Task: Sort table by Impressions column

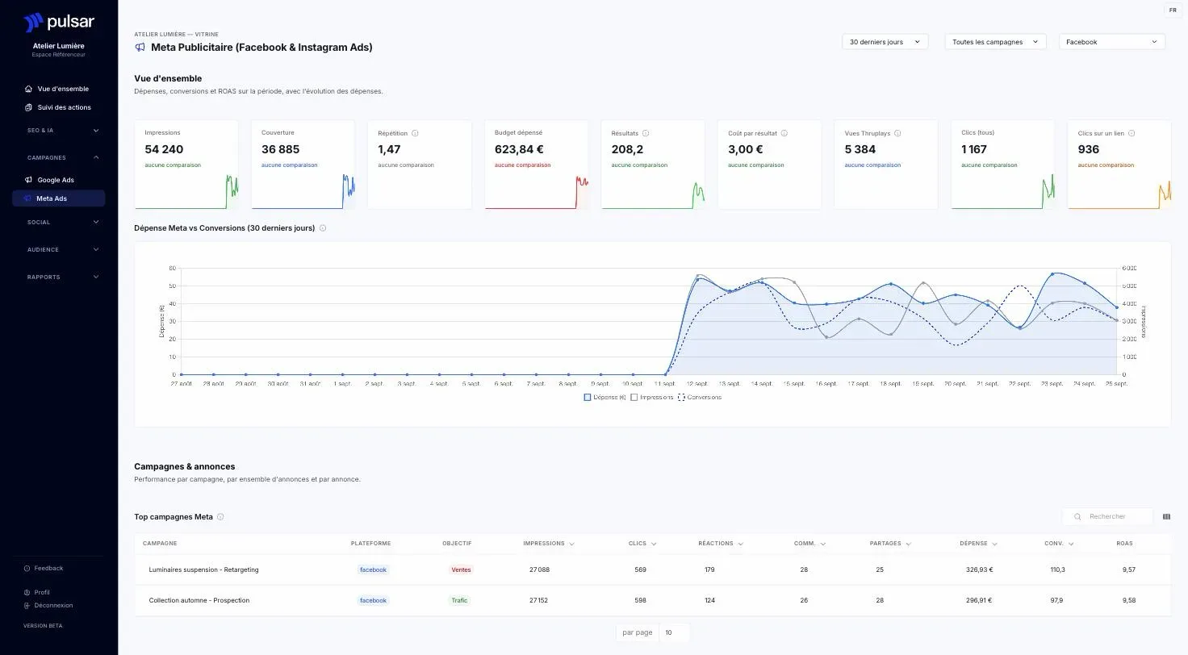Action: (x=549, y=544)
